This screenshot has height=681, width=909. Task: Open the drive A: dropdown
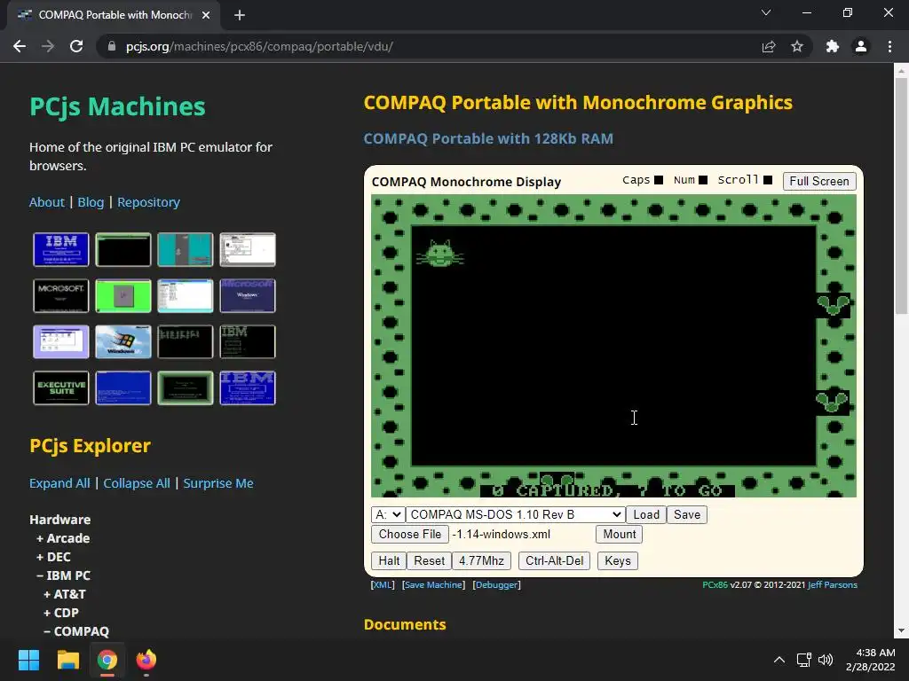point(388,514)
